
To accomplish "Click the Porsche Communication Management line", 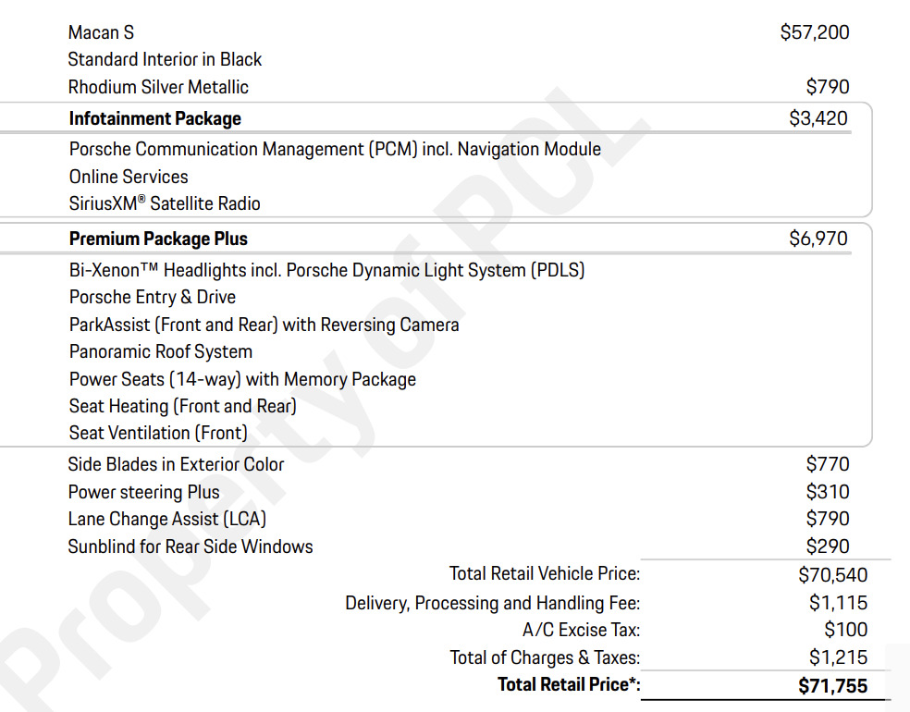I will point(335,149).
